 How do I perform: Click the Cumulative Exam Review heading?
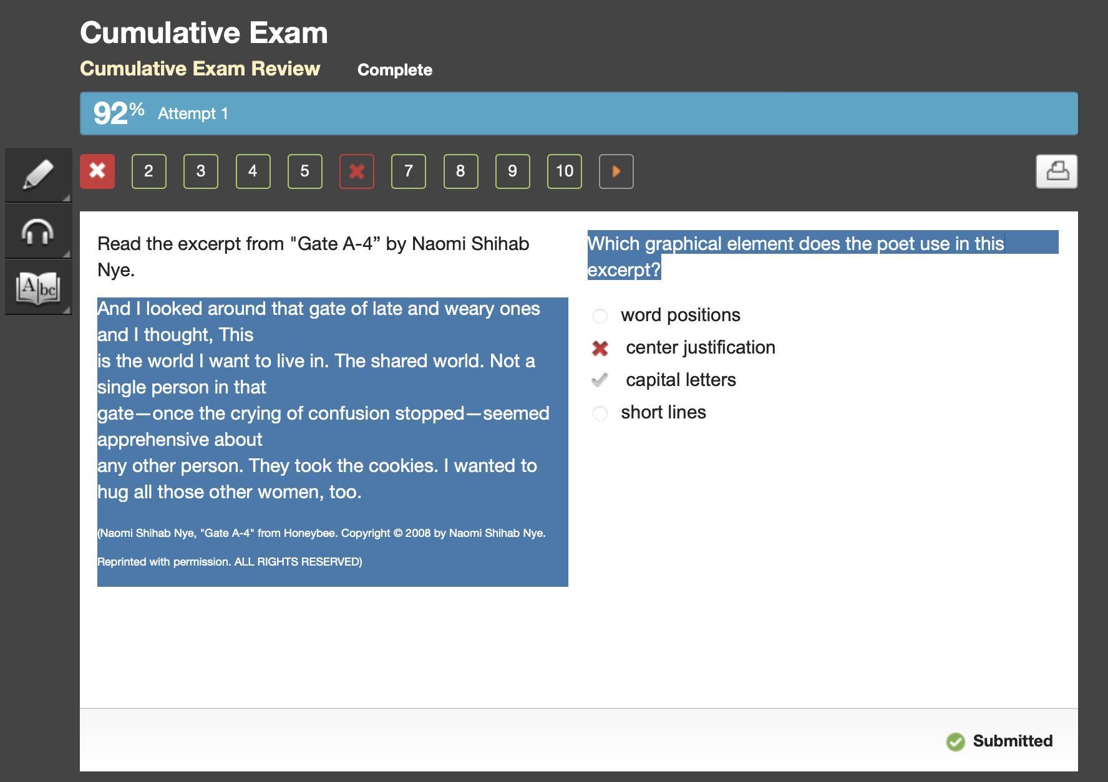click(x=200, y=69)
